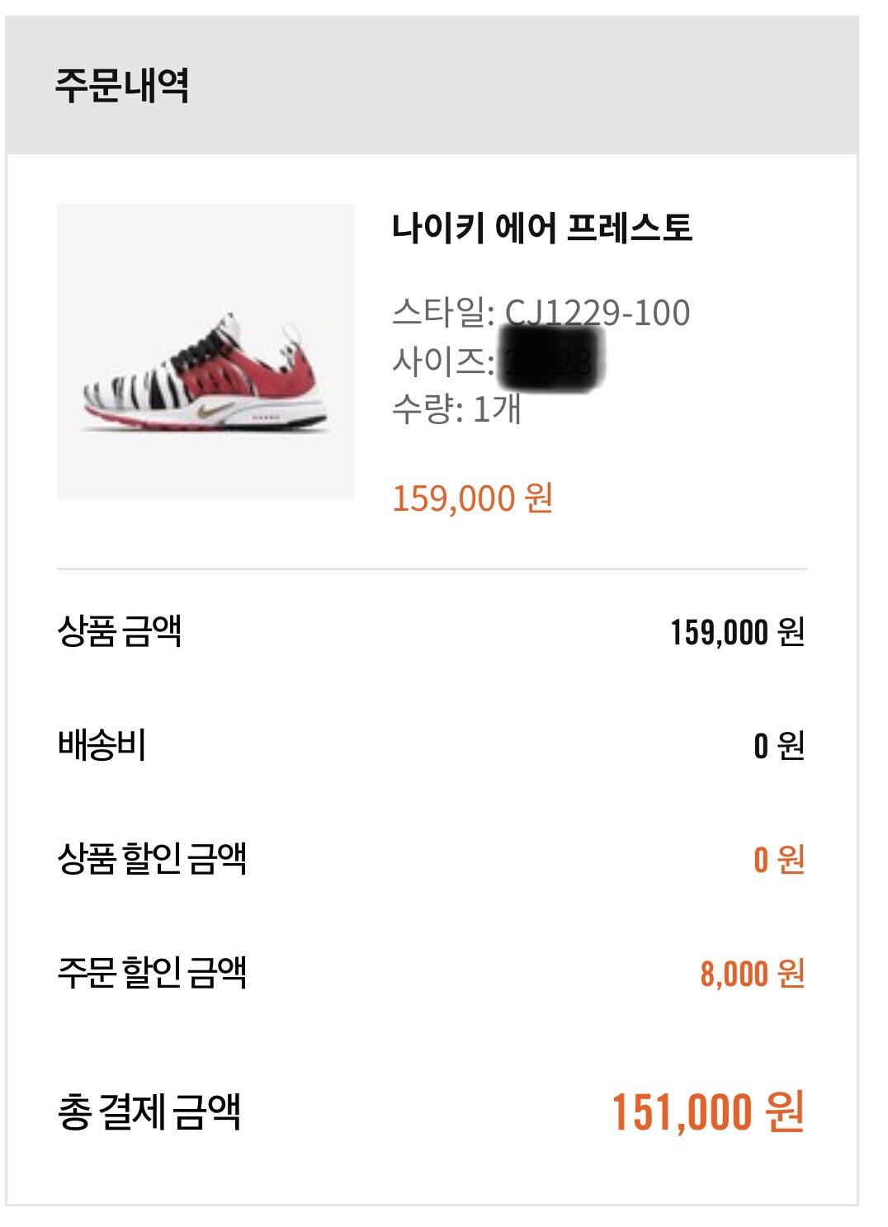Viewport: 888px width, 1227px height.
Task: Click the 0 원 shipping fee value
Action: tap(778, 746)
